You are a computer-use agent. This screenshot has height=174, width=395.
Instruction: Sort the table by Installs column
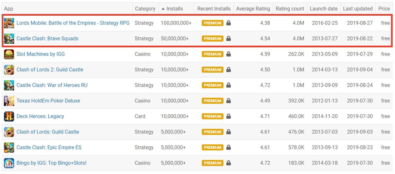click(x=175, y=9)
